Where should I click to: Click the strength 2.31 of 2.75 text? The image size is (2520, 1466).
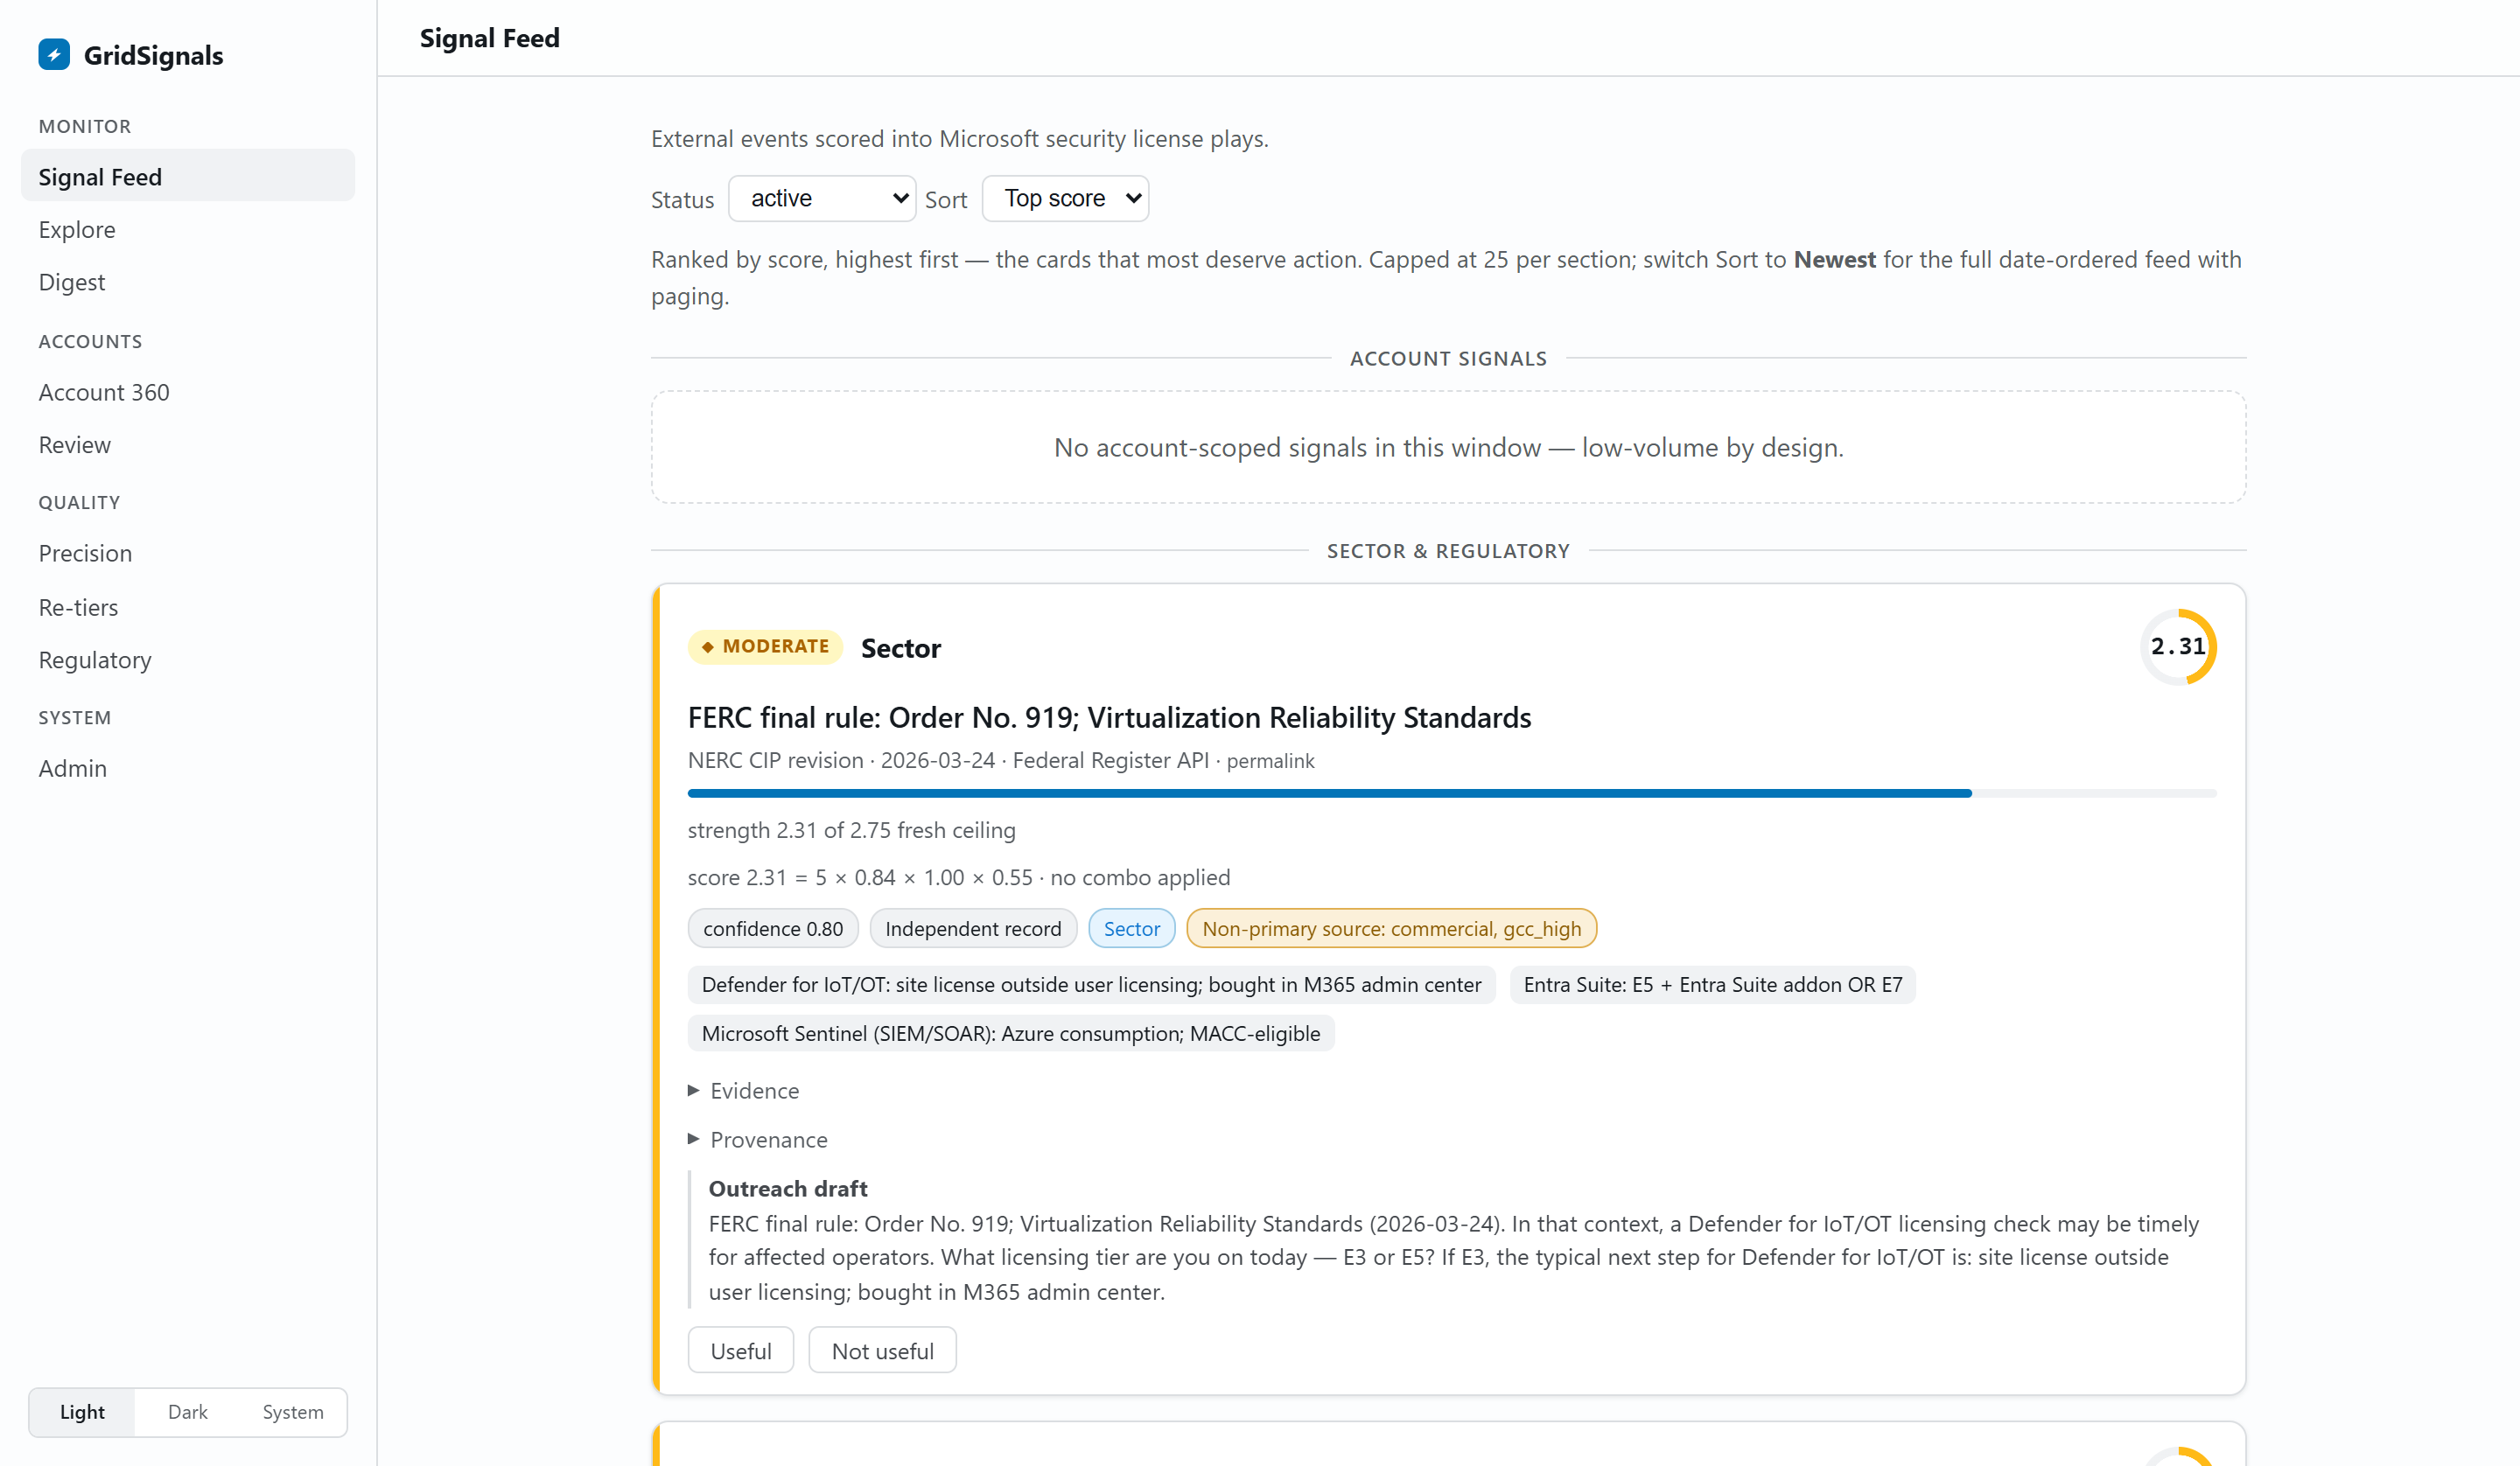(x=852, y=830)
